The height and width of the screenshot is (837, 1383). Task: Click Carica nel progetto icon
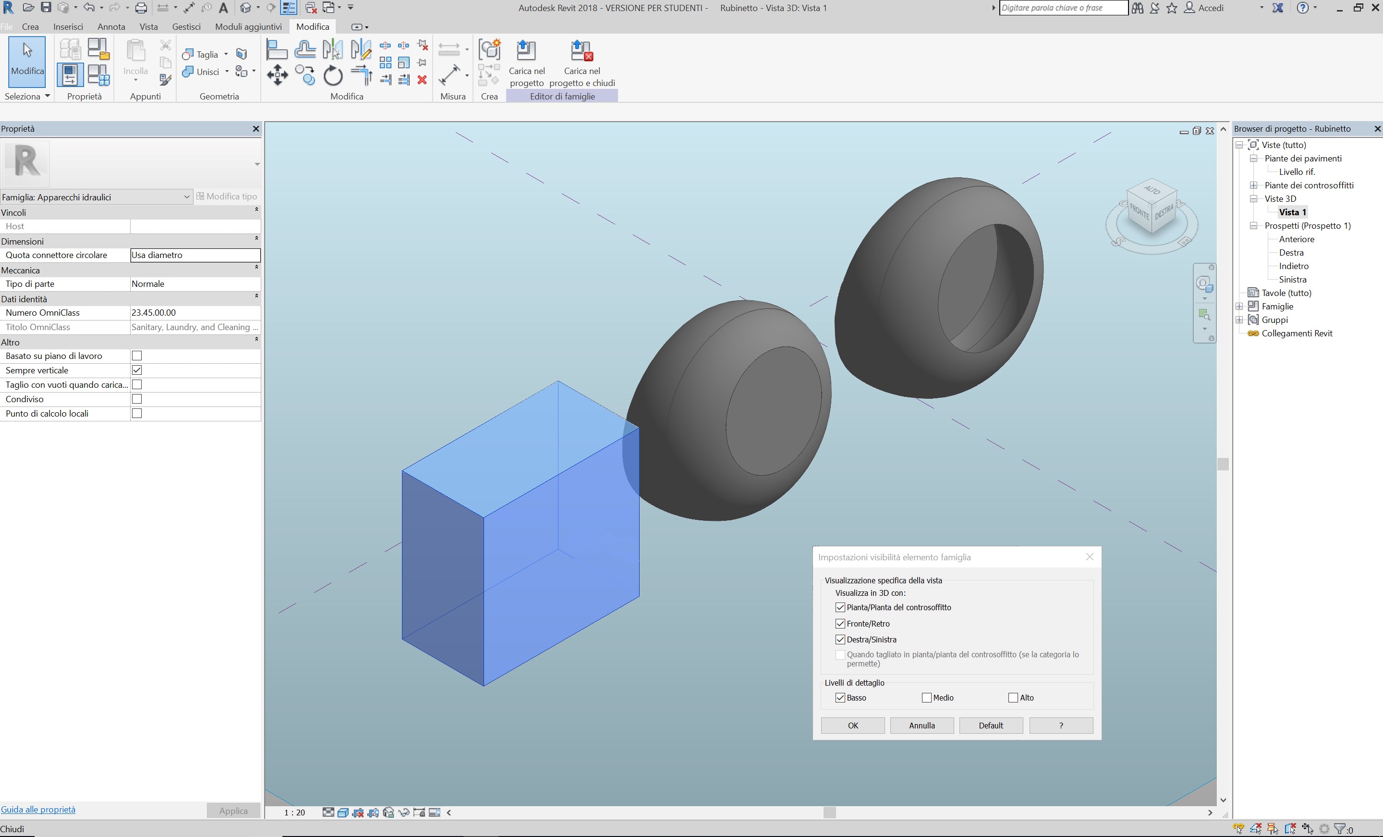pos(526,51)
